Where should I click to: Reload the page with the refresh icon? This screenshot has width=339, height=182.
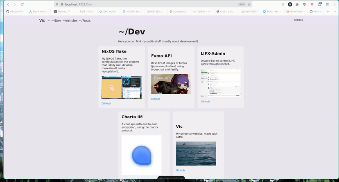[x=22, y=4]
